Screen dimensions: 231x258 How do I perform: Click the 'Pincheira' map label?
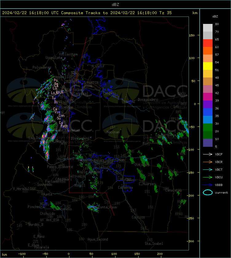(36, 207)
